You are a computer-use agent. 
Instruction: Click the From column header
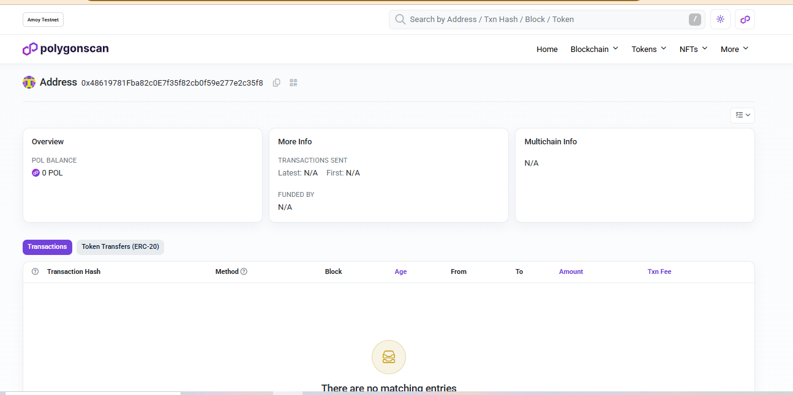(459, 271)
